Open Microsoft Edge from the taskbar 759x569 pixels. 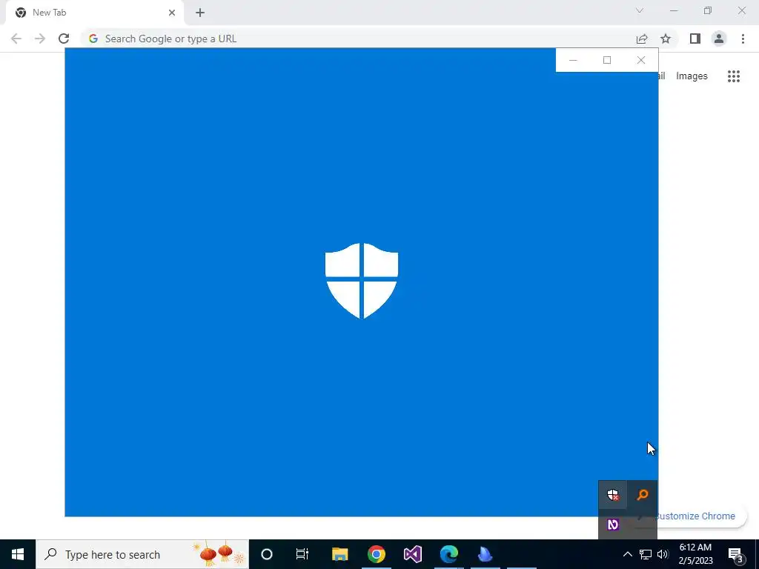(448, 554)
